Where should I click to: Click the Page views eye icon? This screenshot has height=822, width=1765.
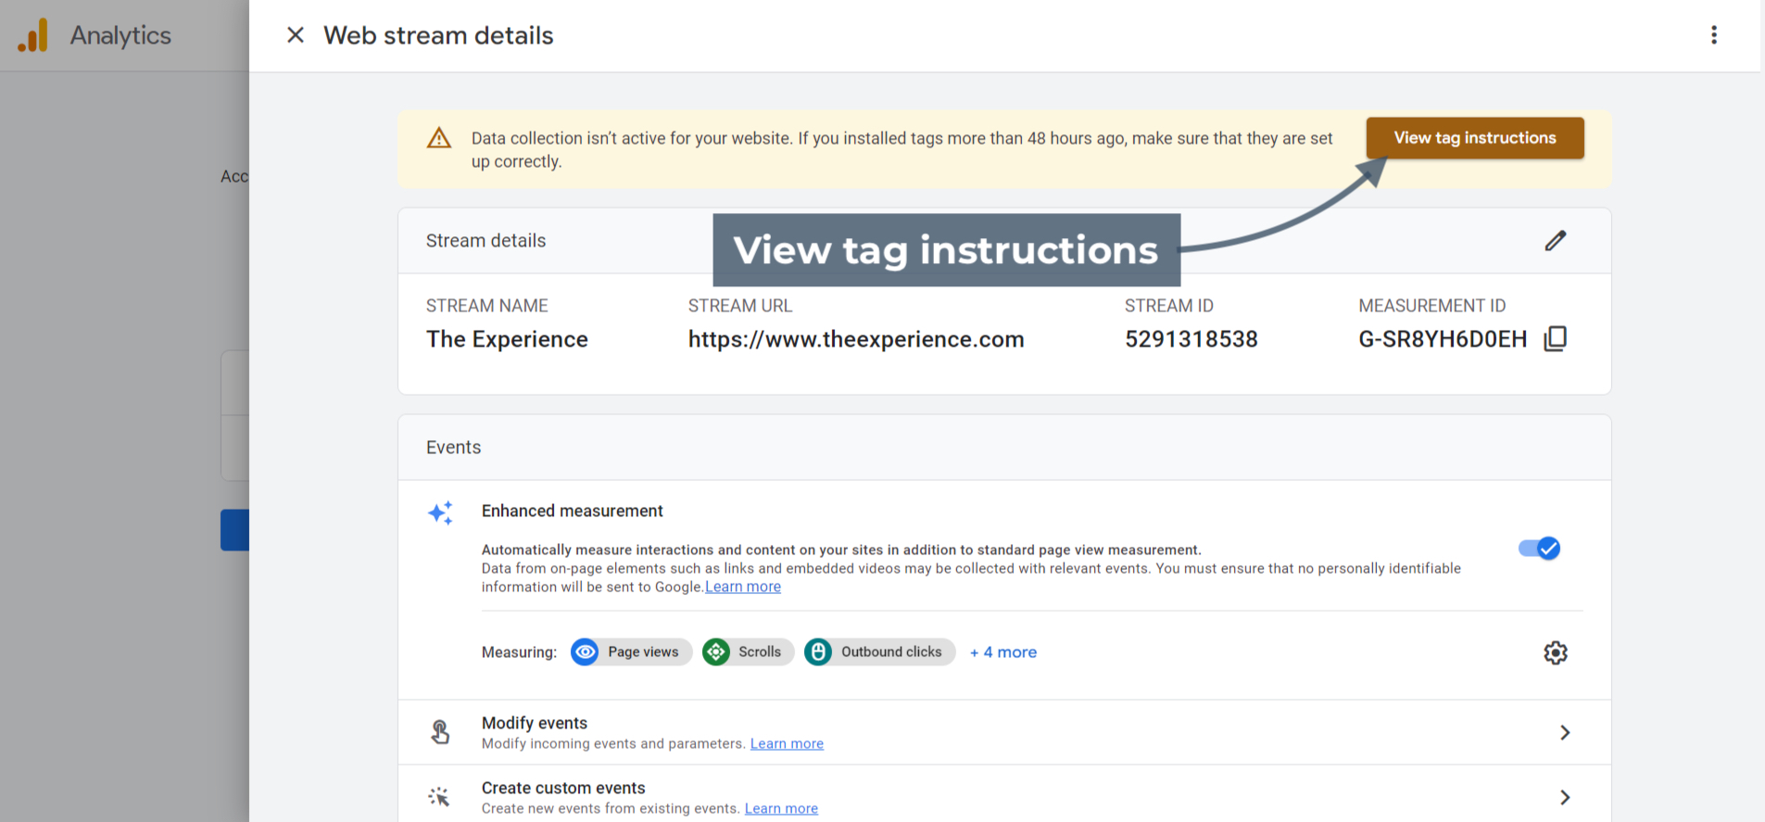[585, 652]
